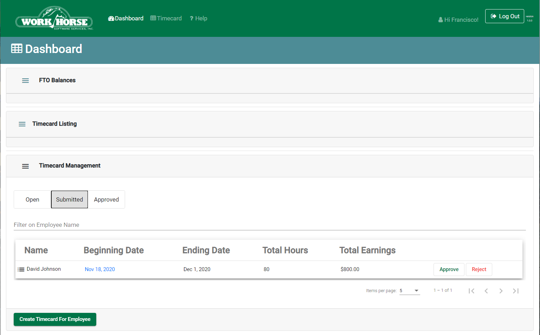Click the hamburger icon beside FTO Balances
This screenshot has height=335, width=540.
(x=25, y=80)
